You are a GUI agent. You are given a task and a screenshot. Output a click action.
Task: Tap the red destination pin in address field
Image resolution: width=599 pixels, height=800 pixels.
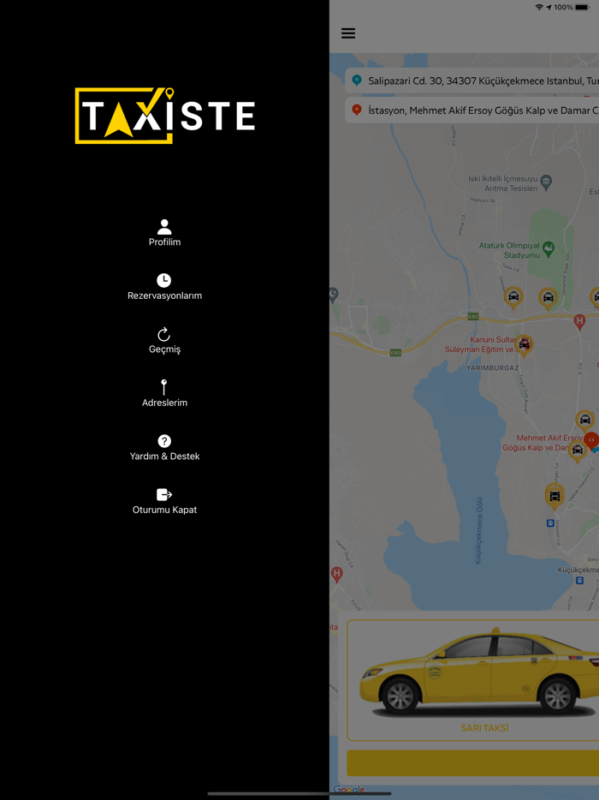coord(357,110)
